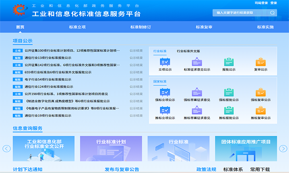Open the 团体标准应用推广项目 card
This screenshot has width=289, height=173.
point(246,149)
